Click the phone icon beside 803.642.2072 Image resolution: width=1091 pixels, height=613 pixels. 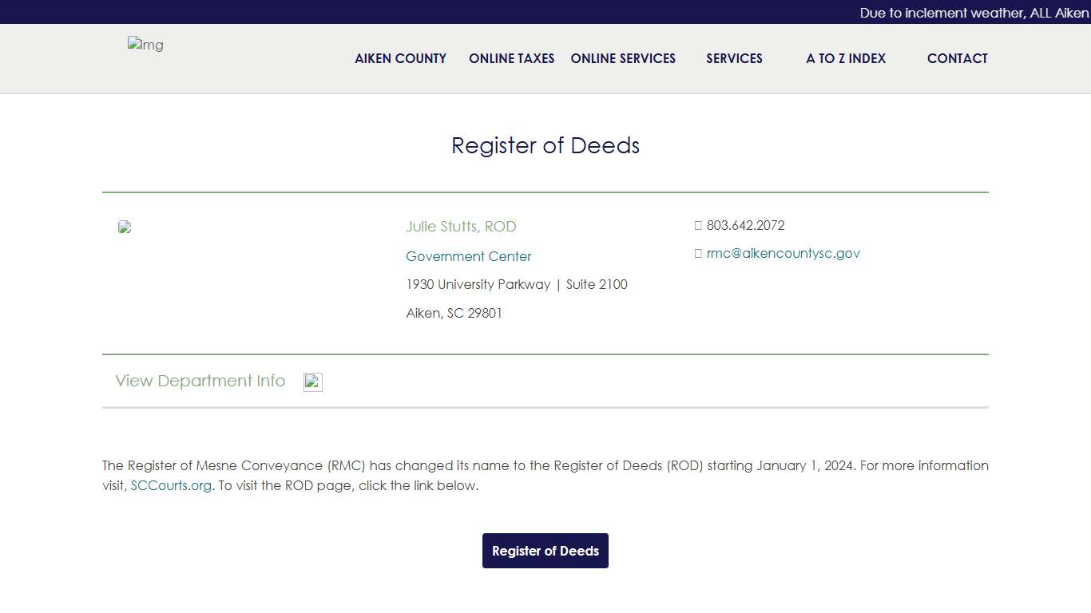tap(698, 225)
